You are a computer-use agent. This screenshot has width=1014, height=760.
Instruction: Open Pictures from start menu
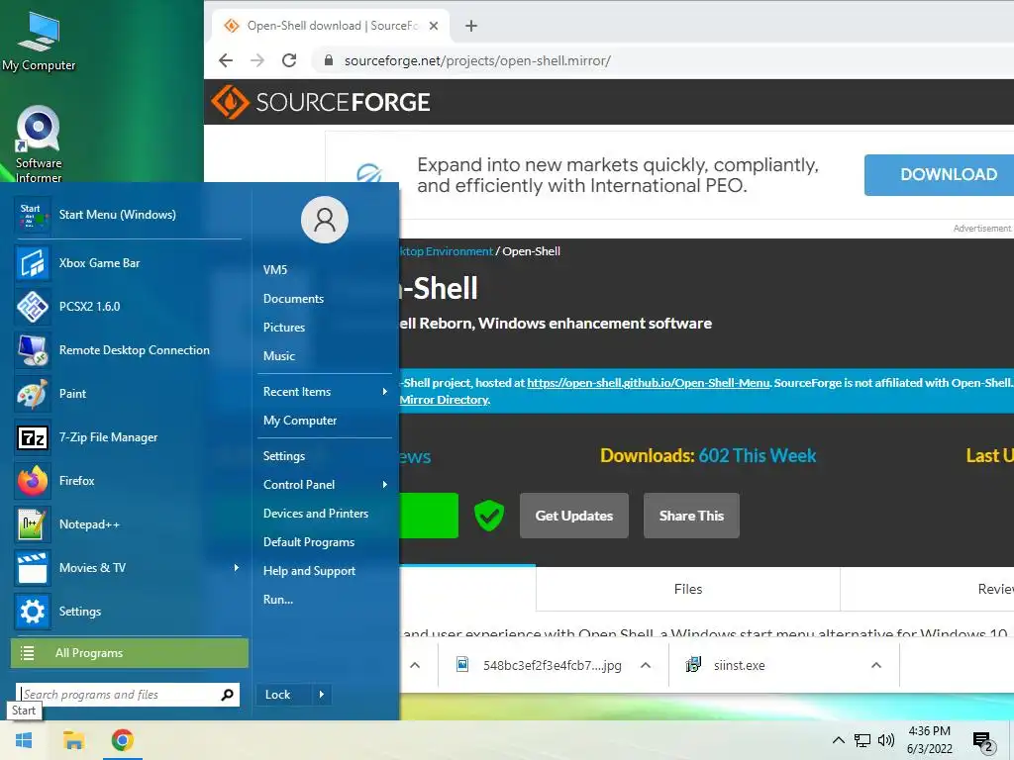(x=284, y=327)
